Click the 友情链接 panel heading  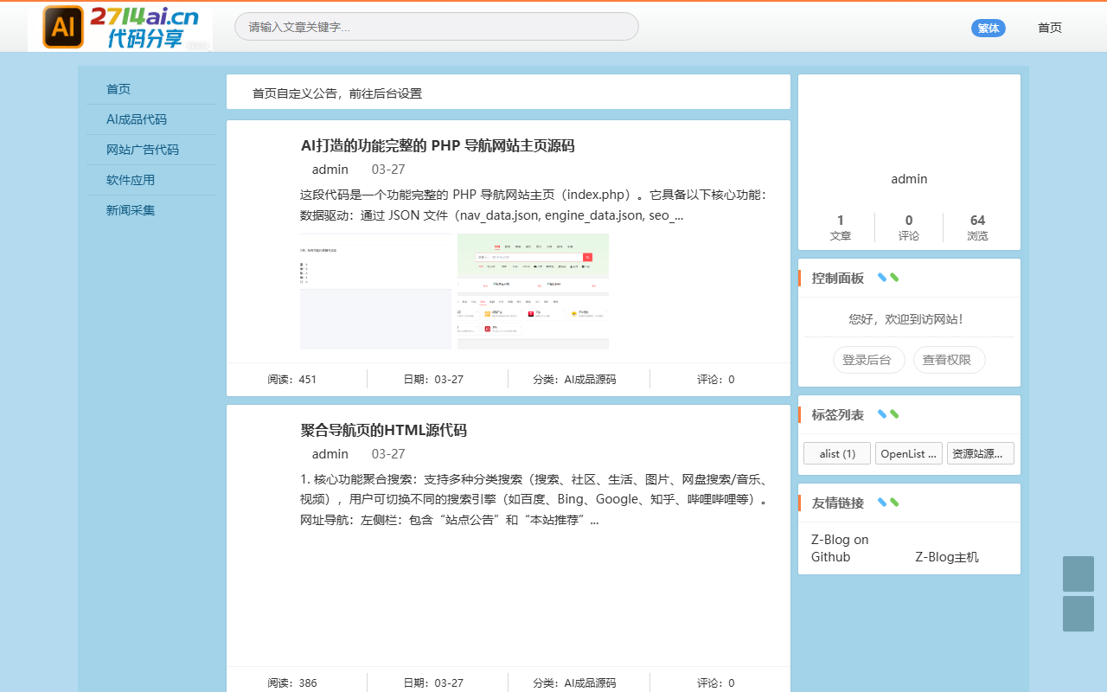point(837,503)
